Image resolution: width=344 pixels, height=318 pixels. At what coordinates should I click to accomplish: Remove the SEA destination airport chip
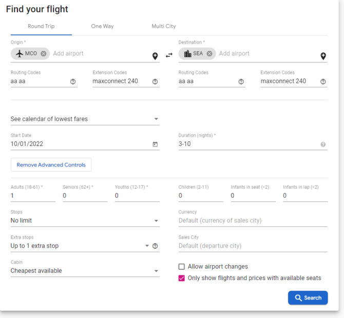pos(209,53)
